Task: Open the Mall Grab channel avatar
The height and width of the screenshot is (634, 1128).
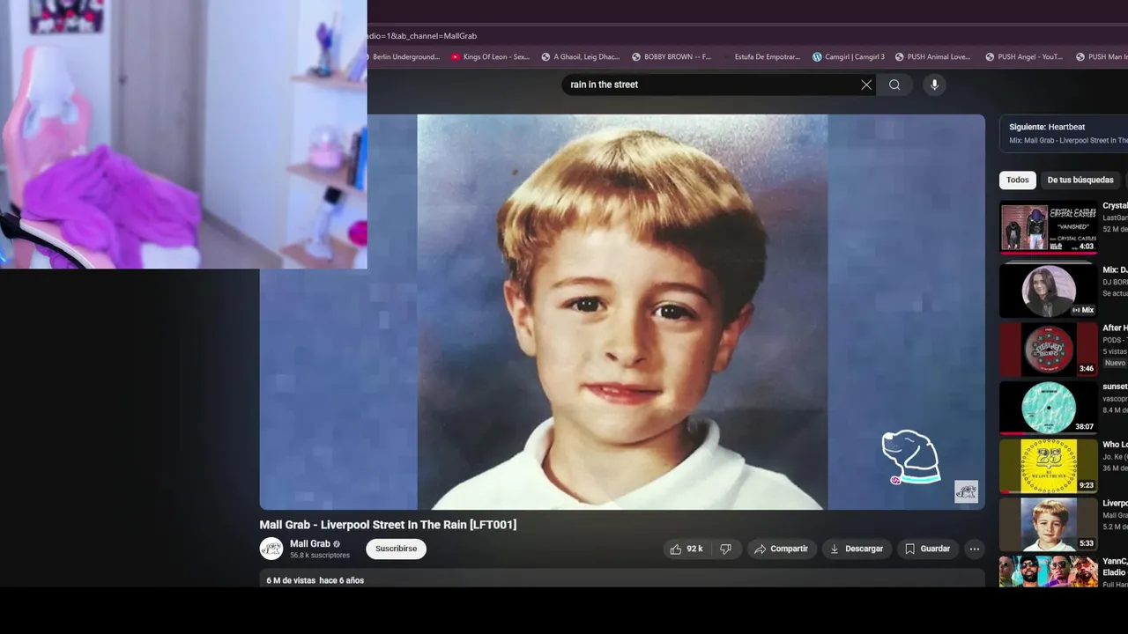Action: click(x=271, y=549)
